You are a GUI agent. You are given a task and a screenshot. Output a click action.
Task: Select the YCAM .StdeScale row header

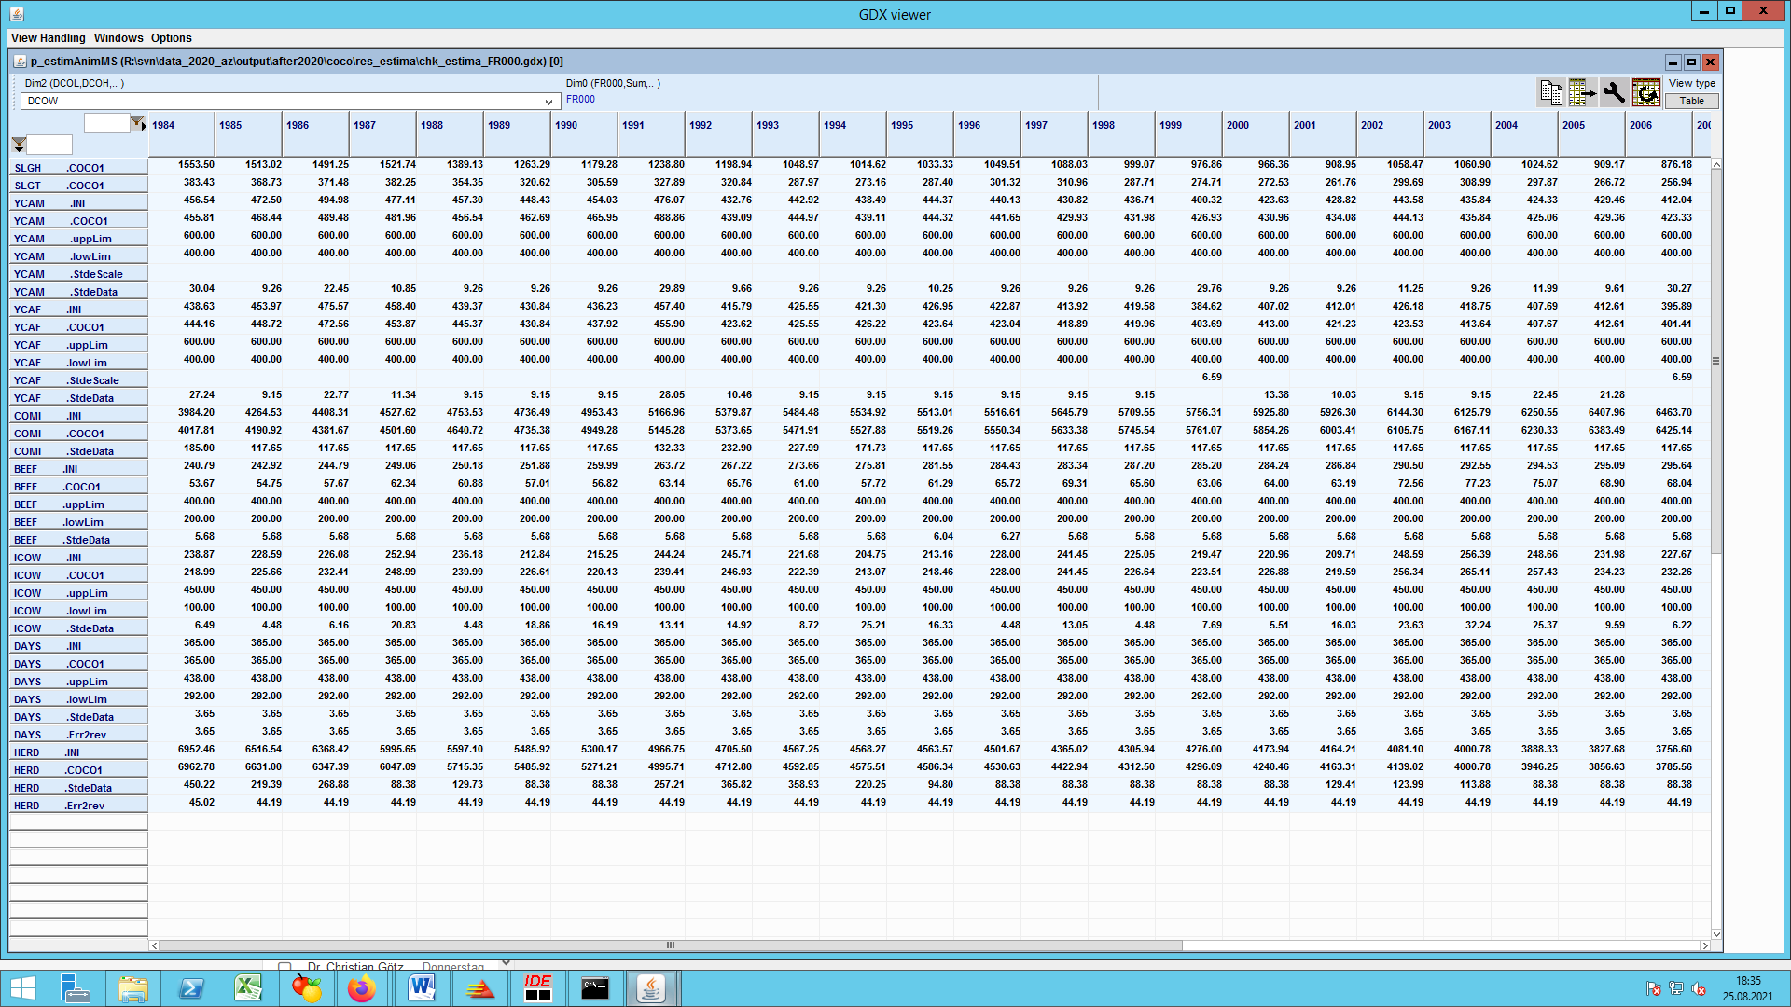tap(78, 274)
